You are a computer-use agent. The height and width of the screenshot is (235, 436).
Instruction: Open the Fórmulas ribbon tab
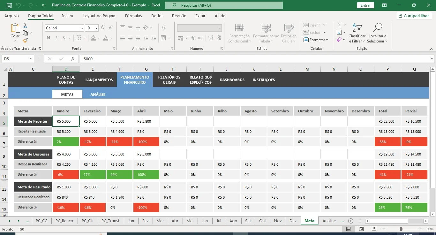click(x=133, y=16)
